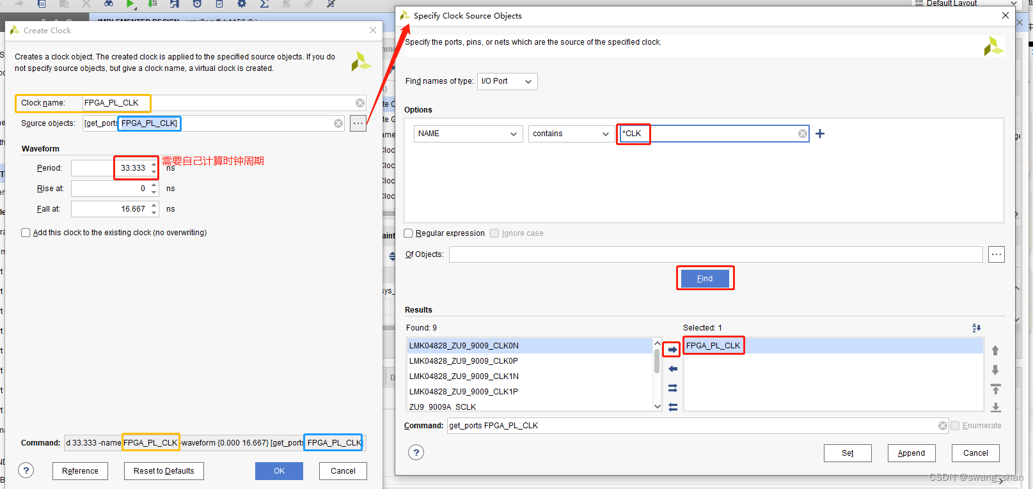
Task: Click the generate bitstream icon in the toolbar
Action: click(x=152, y=3)
